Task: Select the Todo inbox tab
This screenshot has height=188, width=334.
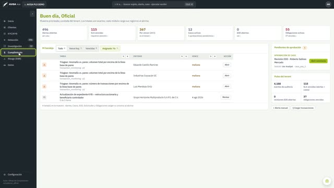Action: click(x=62, y=49)
